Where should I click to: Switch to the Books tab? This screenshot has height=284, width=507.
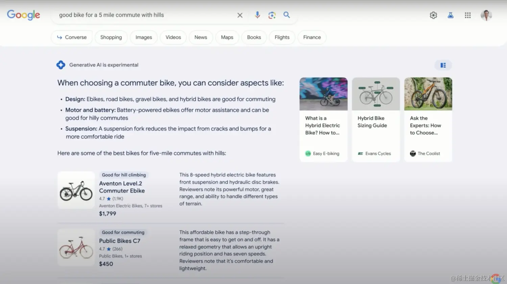254,37
